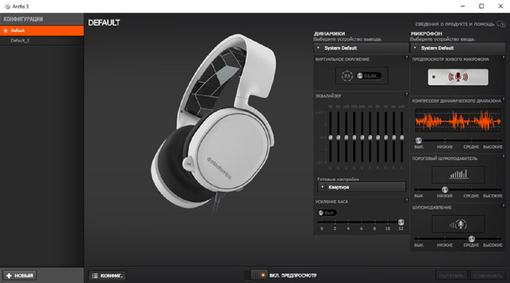Enable live microphone preview button
510x283 pixels.
pos(458,77)
